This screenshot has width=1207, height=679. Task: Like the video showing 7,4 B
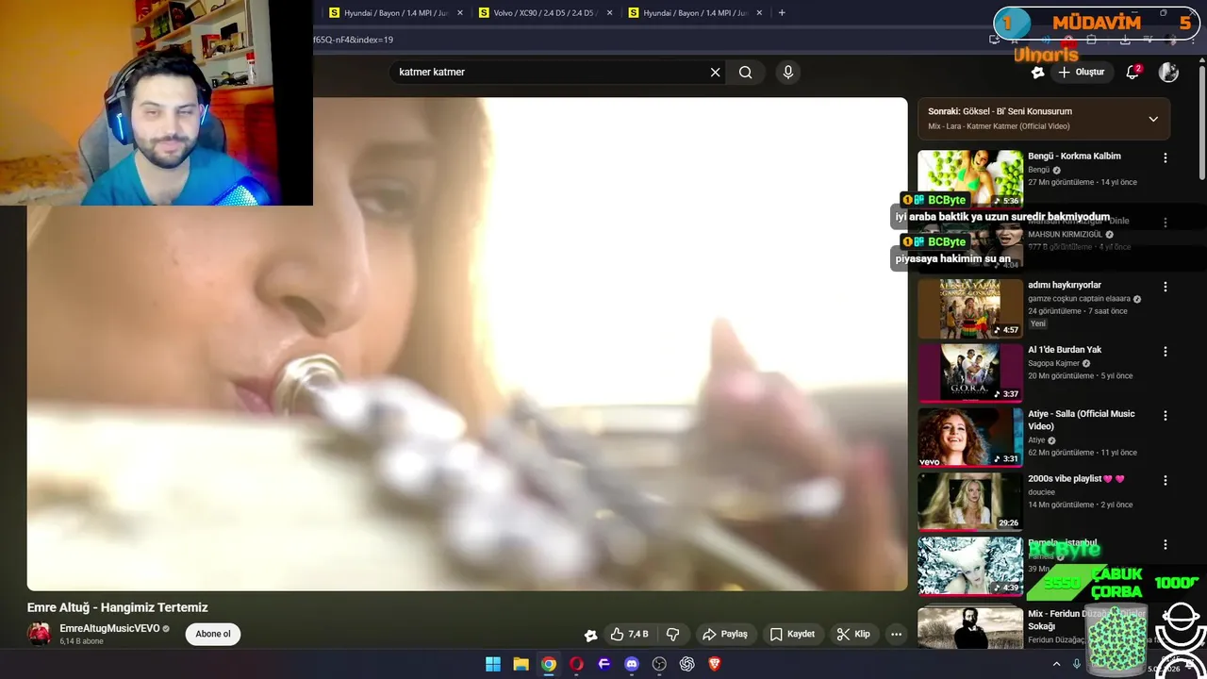tap(629, 634)
